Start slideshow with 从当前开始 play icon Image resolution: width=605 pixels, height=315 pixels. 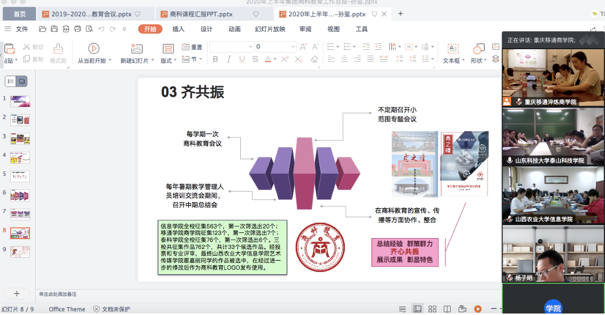[94, 49]
